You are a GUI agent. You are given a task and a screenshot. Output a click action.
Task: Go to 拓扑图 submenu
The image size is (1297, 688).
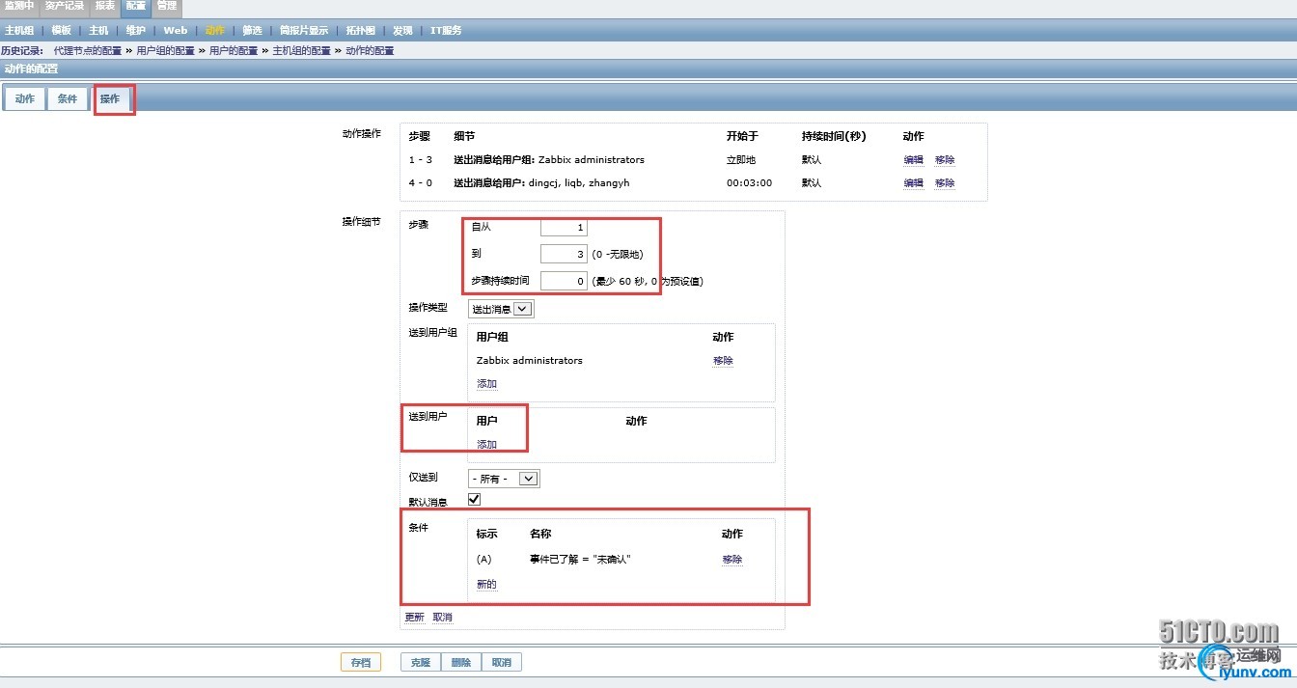point(361,31)
